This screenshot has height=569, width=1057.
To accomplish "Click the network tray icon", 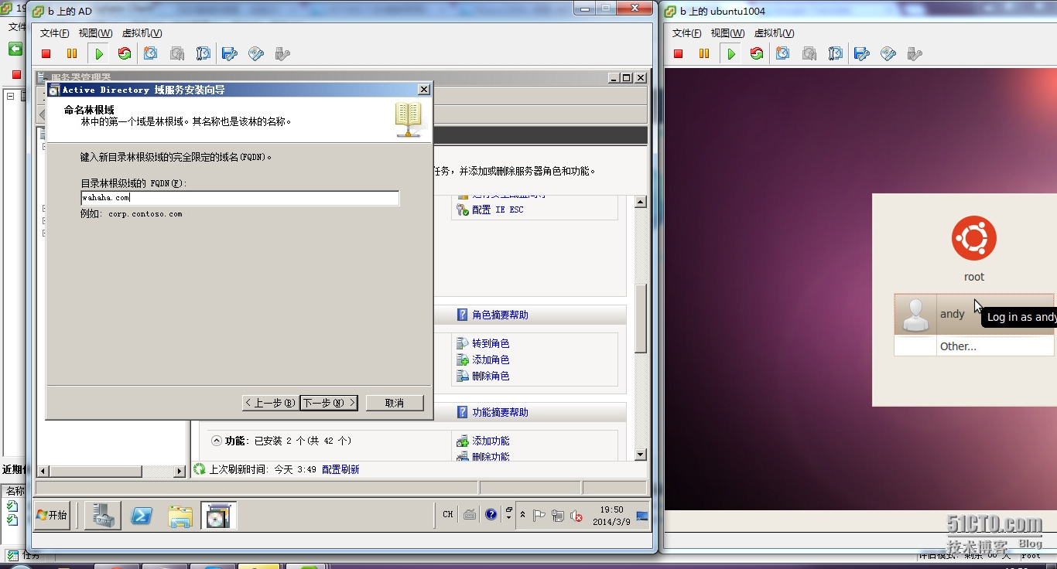I will coord(558,516).
